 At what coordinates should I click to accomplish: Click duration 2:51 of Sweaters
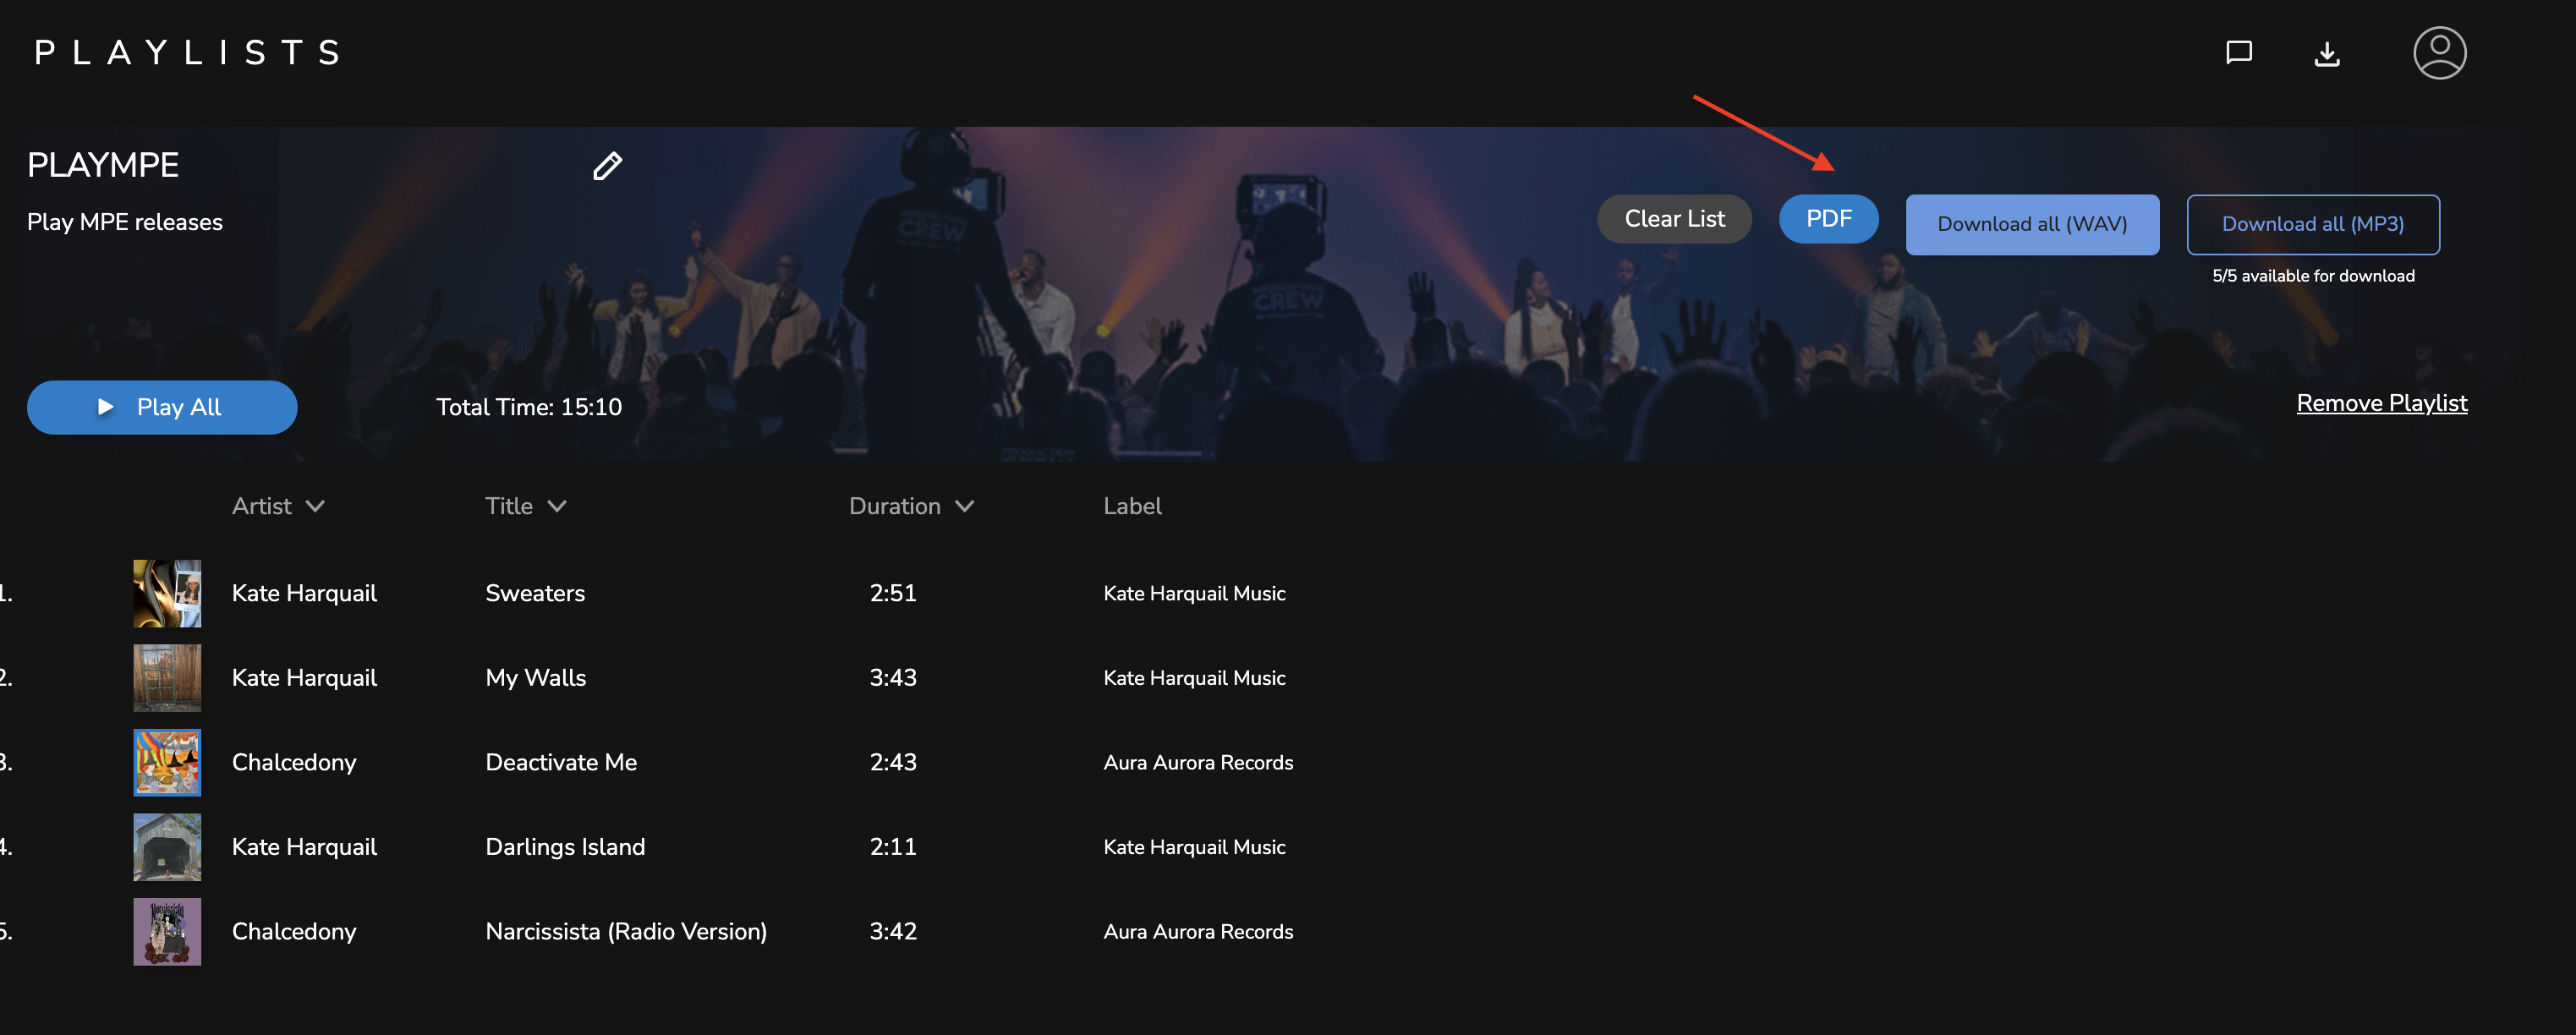click(x=893, y=593)
